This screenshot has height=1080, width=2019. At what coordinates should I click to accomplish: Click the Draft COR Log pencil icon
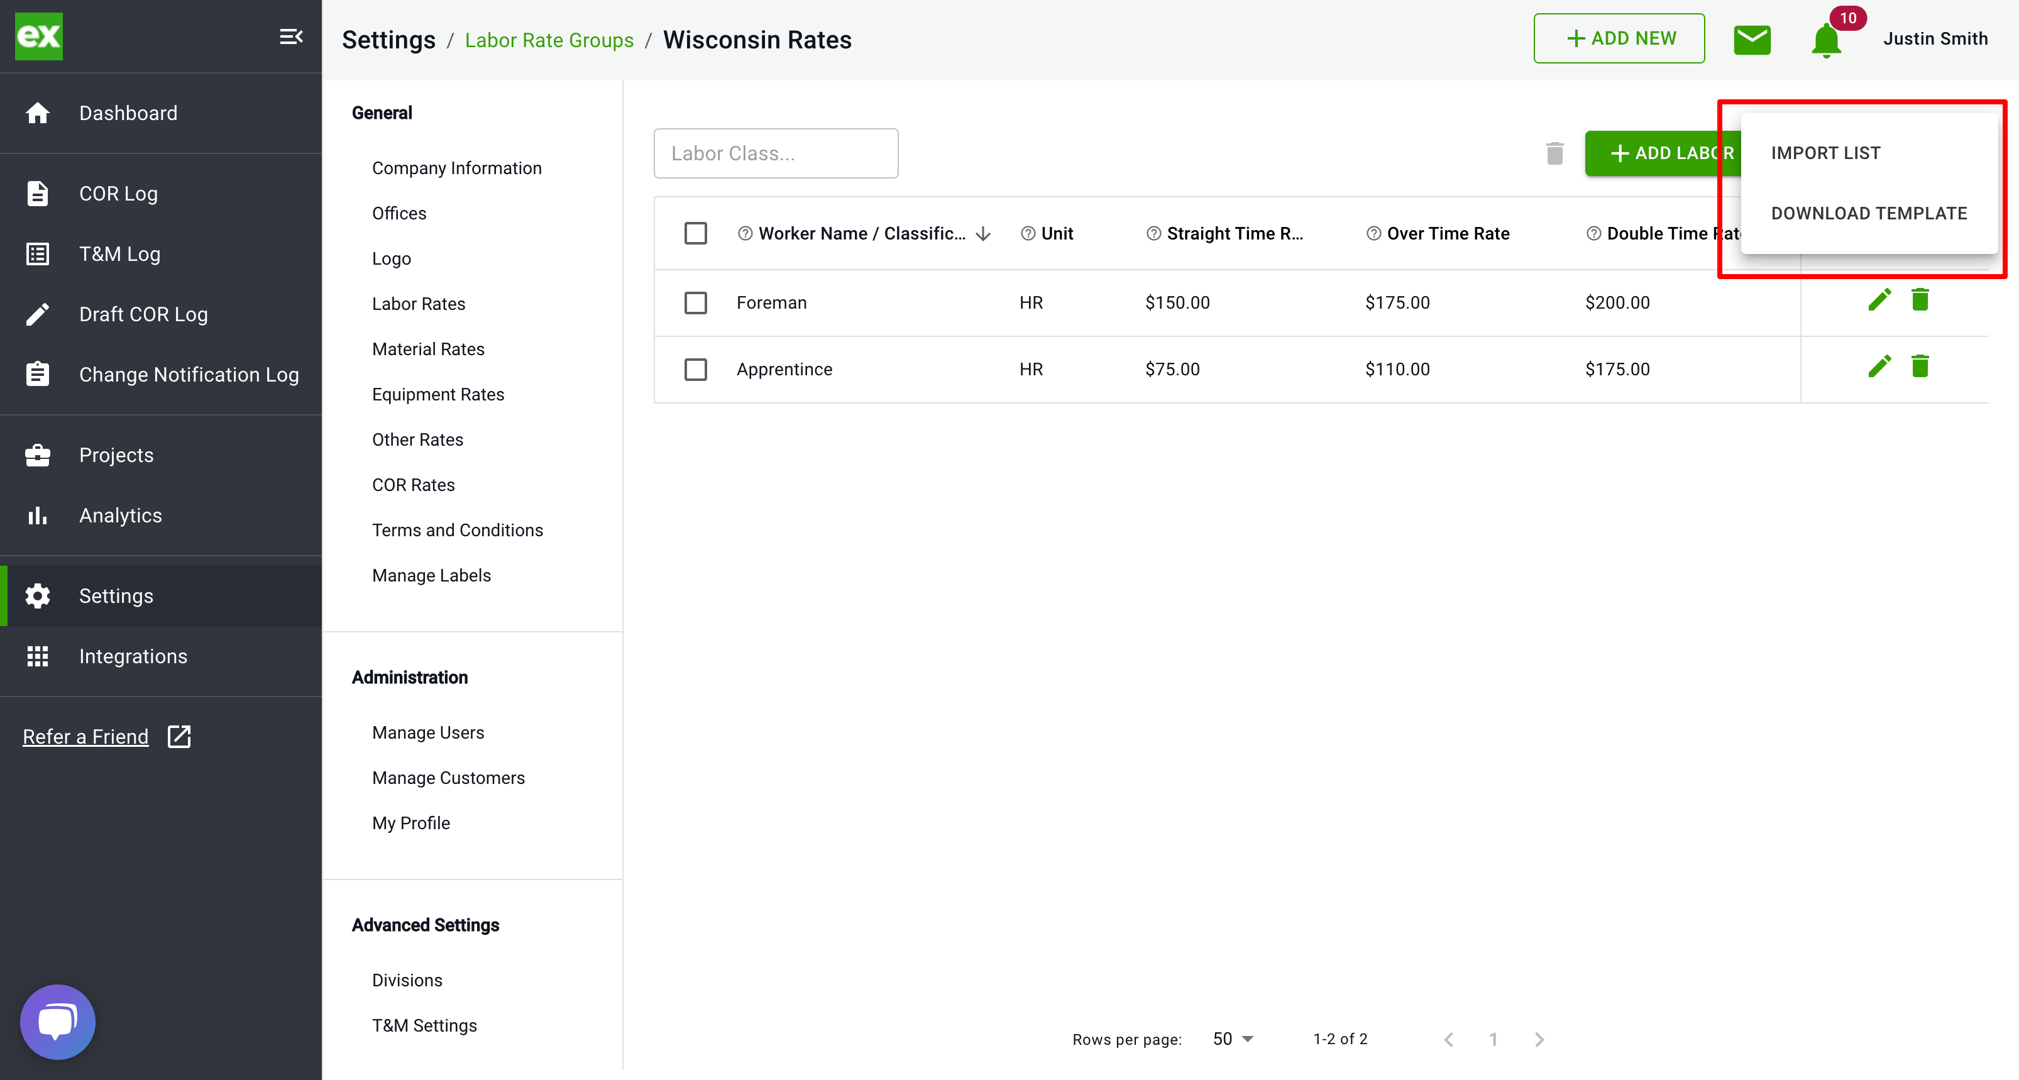38,314
